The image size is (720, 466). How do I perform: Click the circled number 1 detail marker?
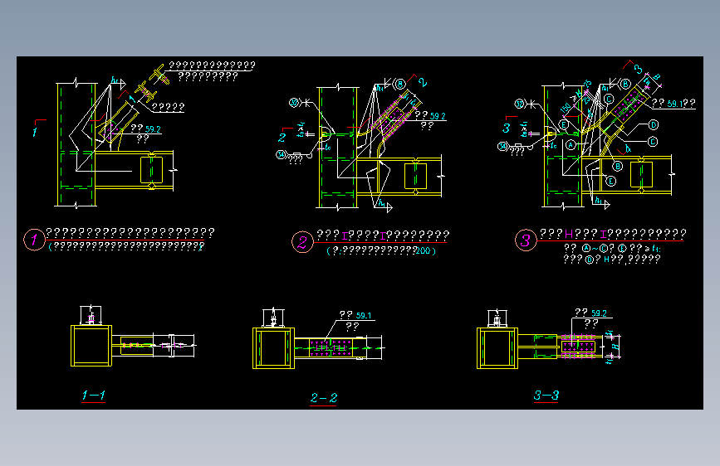(34, 240)
